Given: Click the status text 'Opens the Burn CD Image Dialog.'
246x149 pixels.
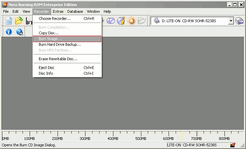Looking at the screenshot, I should tap(29, 145).
